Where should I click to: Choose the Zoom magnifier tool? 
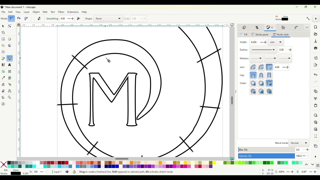[10, 98]
